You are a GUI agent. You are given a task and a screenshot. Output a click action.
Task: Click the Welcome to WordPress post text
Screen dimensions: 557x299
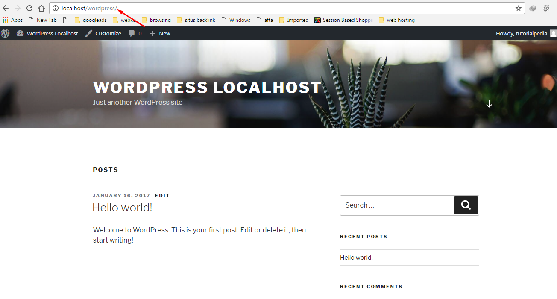point(199,235)
